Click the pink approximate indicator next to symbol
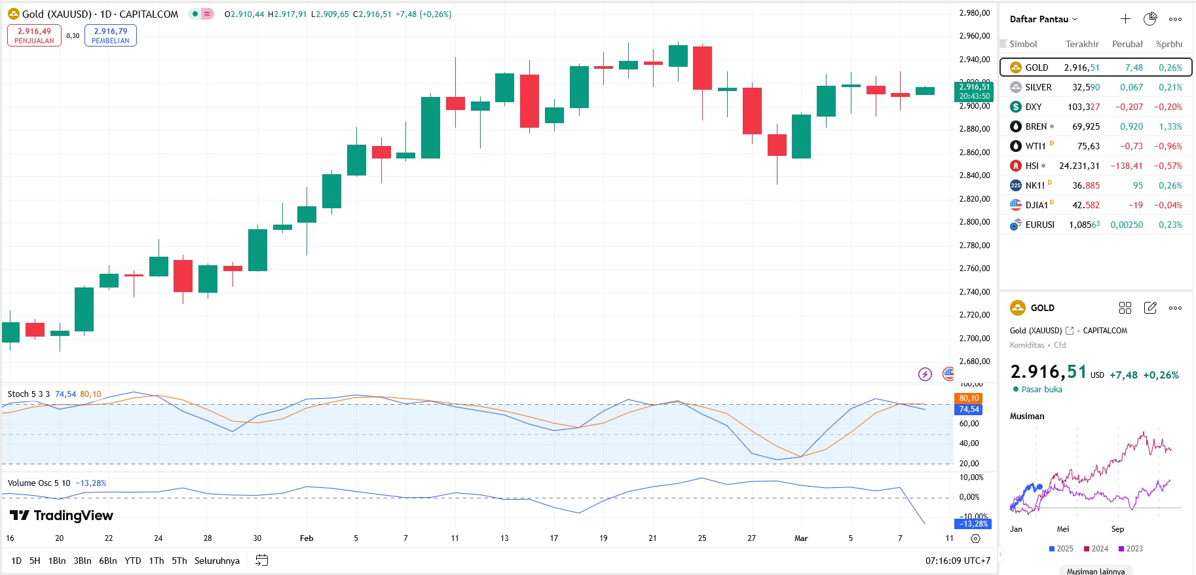 (x=207, y=14)
